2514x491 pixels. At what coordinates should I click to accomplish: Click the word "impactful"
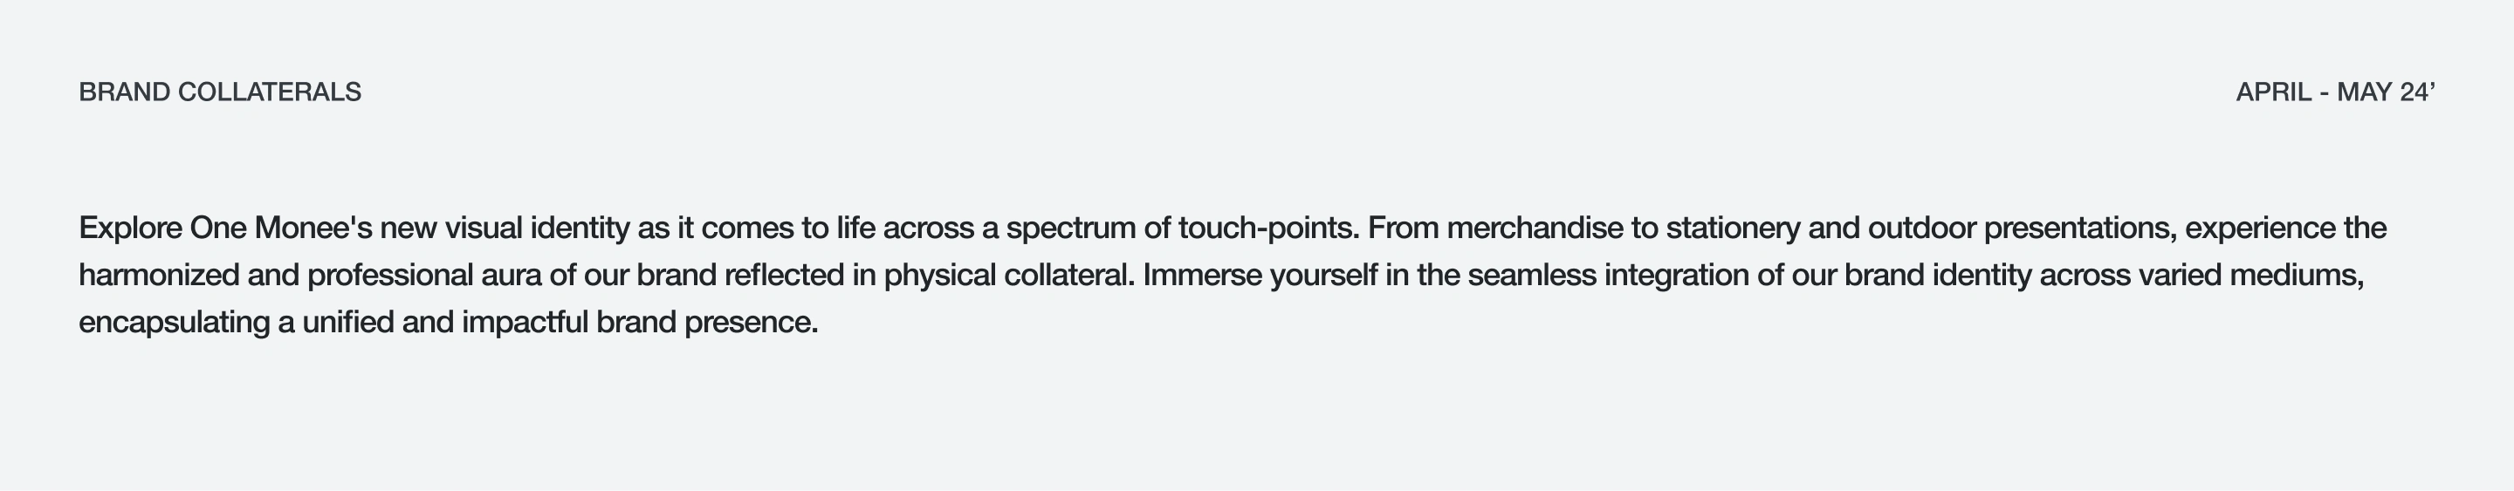[x=524, y=323]
